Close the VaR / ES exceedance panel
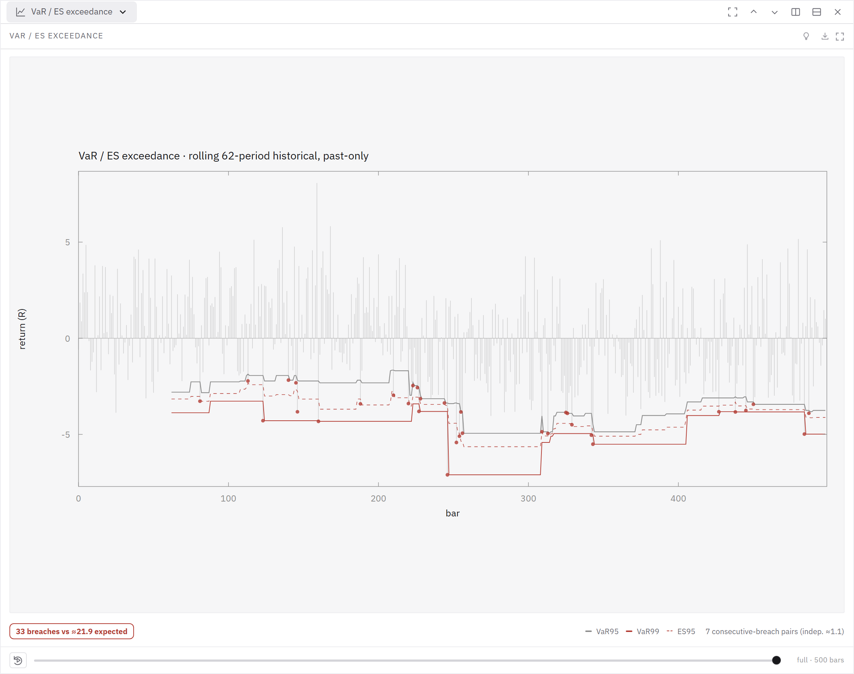The height and width of the screenshot is (674, 854). tap(837, 12)
